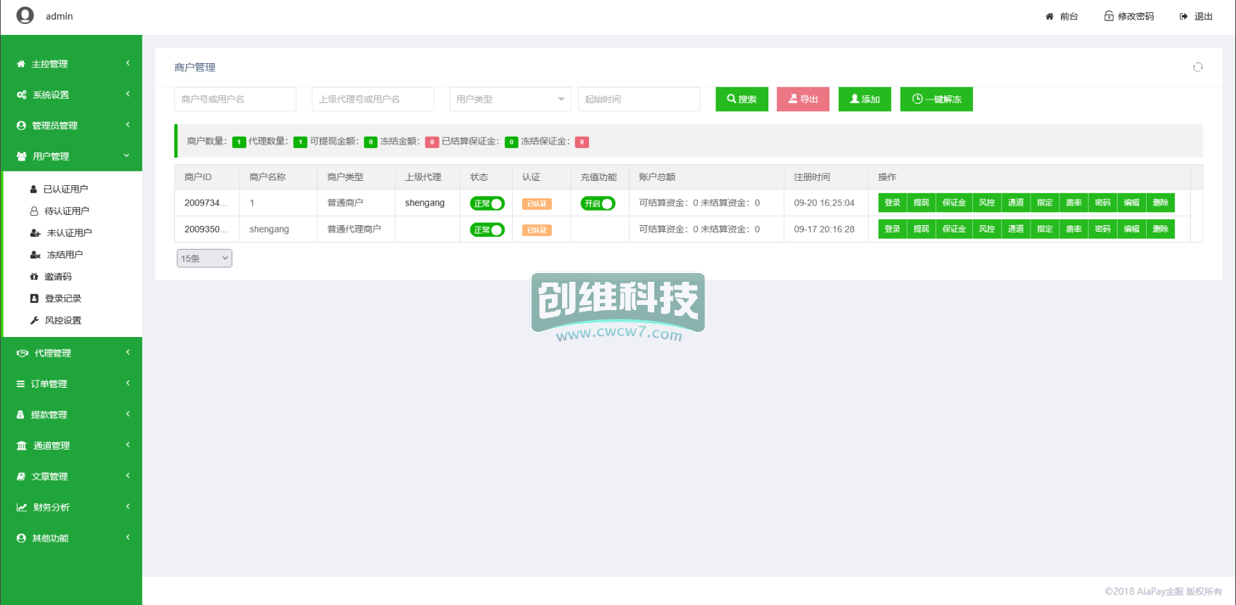Click the green 搜索 button
Screen dimensions: 1236x605
pos(741,100)
